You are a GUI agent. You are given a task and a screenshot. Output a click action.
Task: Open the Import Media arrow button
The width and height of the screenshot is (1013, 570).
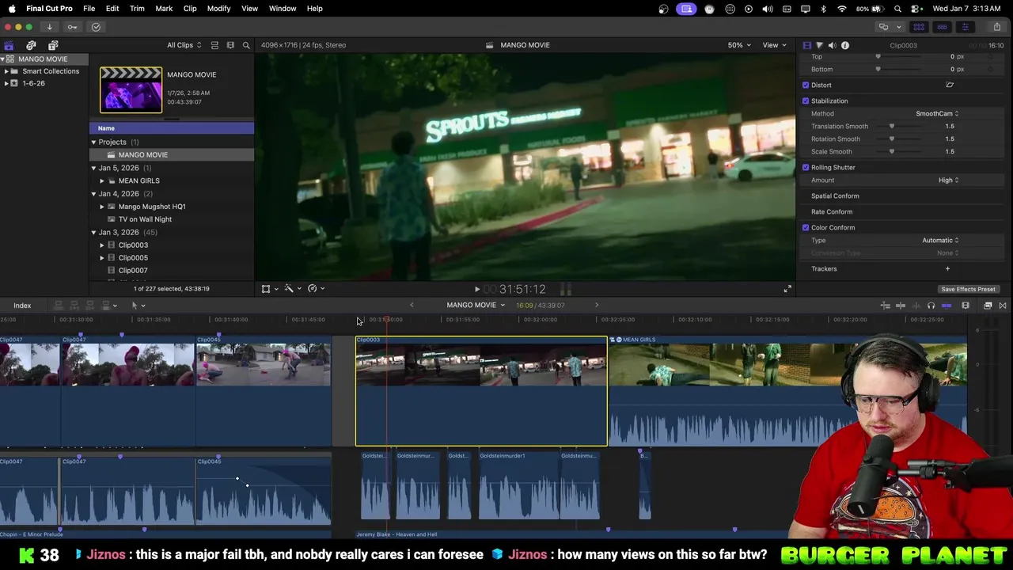(x=49, y=27)
